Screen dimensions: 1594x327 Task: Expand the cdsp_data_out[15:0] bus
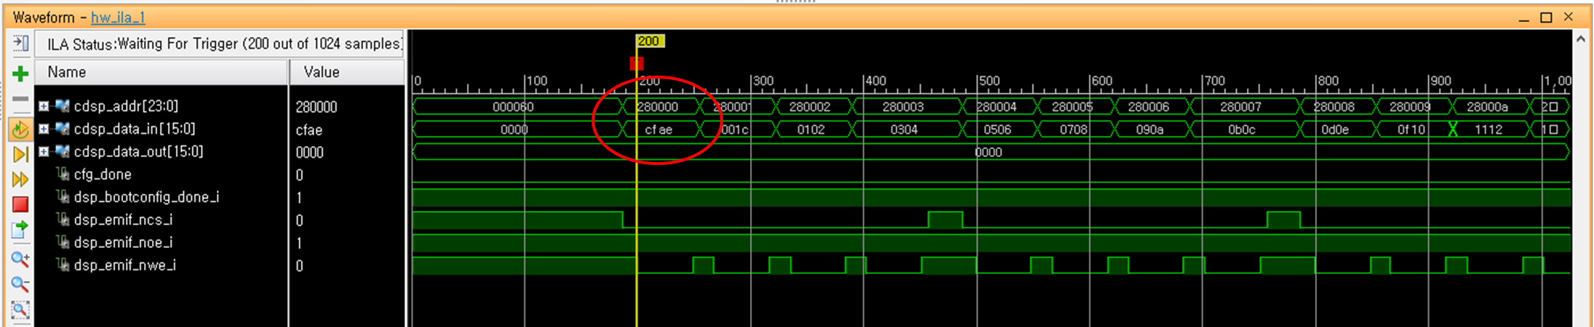click(x=44, y=151)
